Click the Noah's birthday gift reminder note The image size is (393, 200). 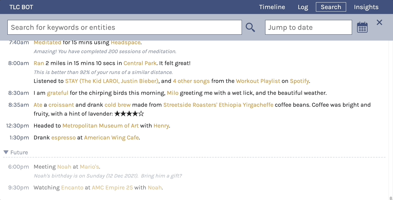point(108,176)
